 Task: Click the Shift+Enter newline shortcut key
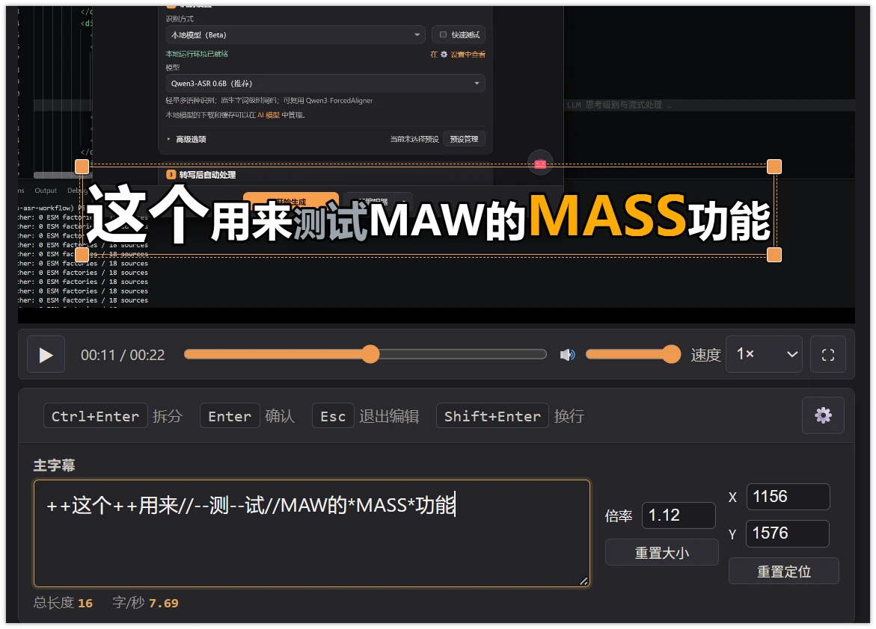(x=492, y=416)
